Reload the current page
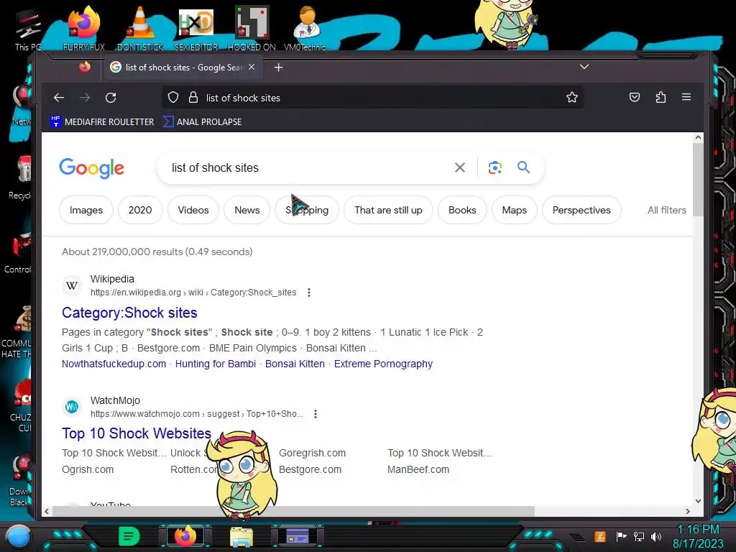The height and width of the screenshot is (552, 736). click(x=111, y=98)
